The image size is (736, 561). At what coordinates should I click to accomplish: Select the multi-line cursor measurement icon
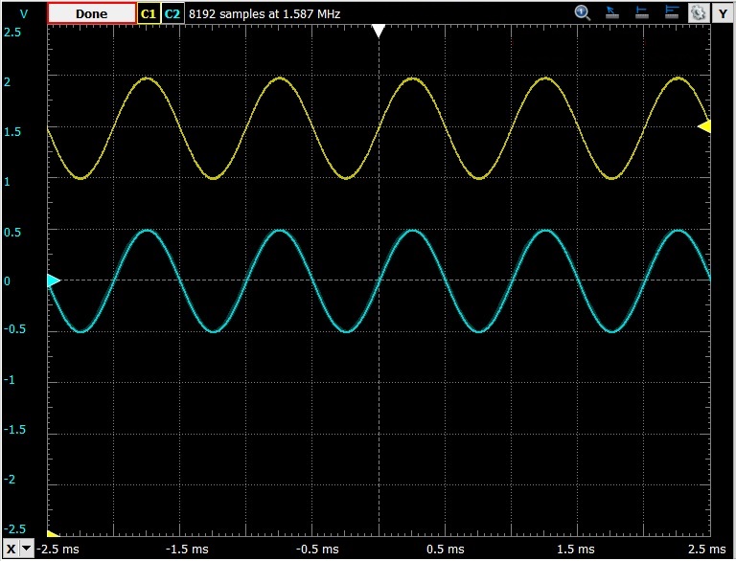(x=671, y=13)
